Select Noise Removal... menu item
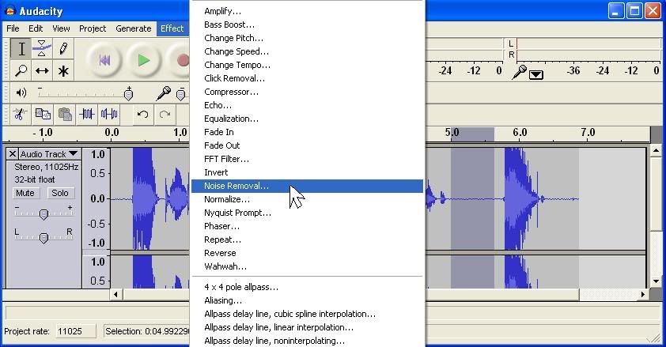 click(x=307, y=186)
